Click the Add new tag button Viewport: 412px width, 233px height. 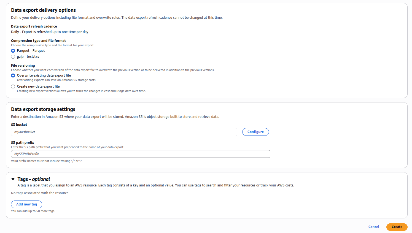26,204
